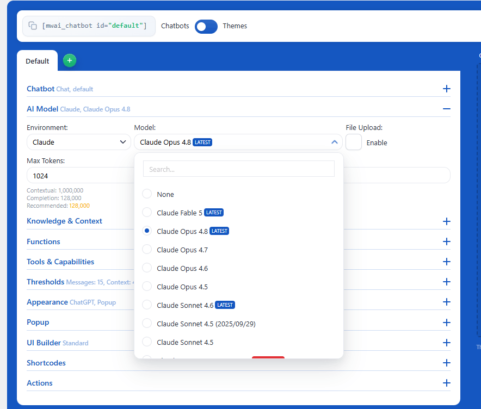The image size is (481, 409).
Task: Choose Claude Opus 4.7 model
Action: (x=175, y=250)
